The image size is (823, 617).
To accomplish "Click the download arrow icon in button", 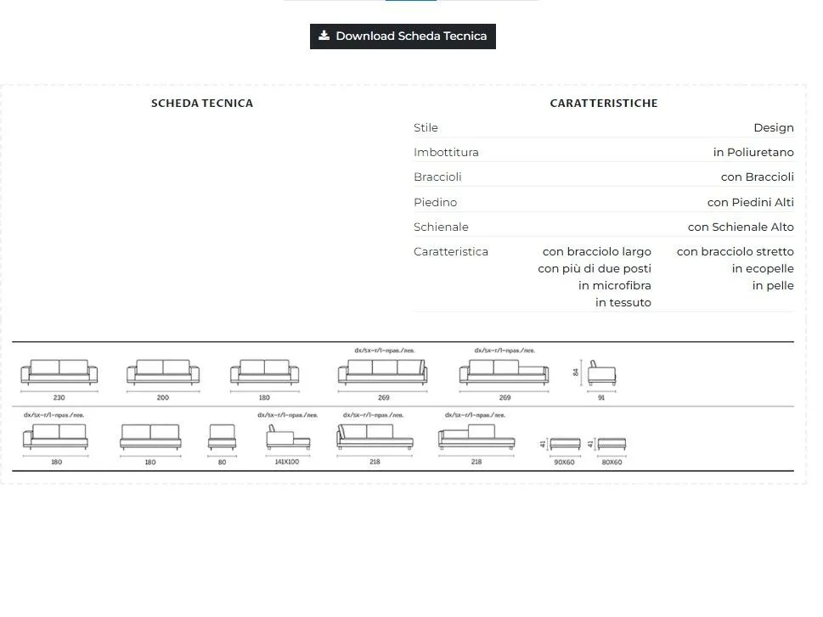I will tap(324, 36).
